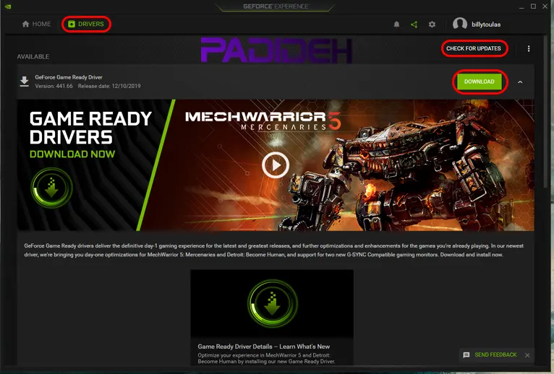This screenshot has height=374, width=554.
Task: Click the 'DOWNLOAD NOW' green banner text
Action: (x=72, y=155)
